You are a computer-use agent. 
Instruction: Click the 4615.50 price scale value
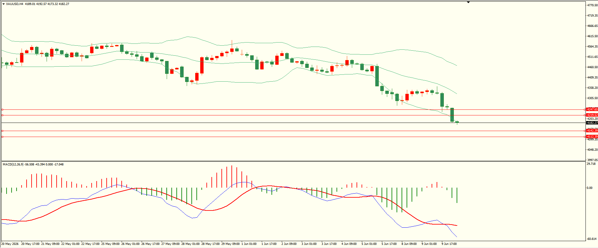tap(592, 36)
